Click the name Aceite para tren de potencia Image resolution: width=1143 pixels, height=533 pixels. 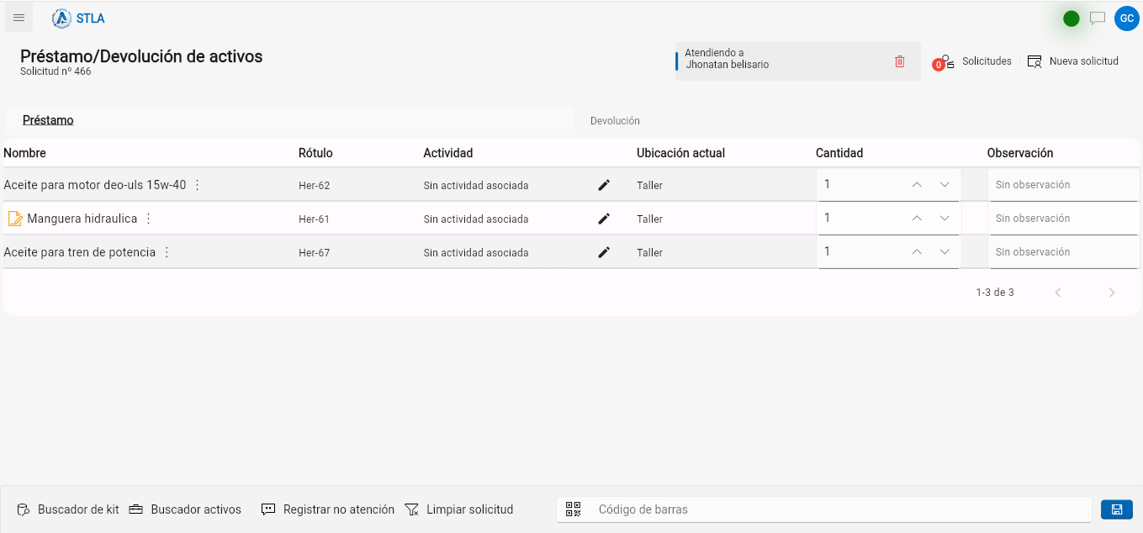[x=80, y=252]
